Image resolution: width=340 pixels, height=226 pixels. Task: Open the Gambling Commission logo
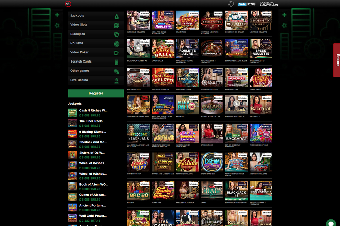coord(269,4)
